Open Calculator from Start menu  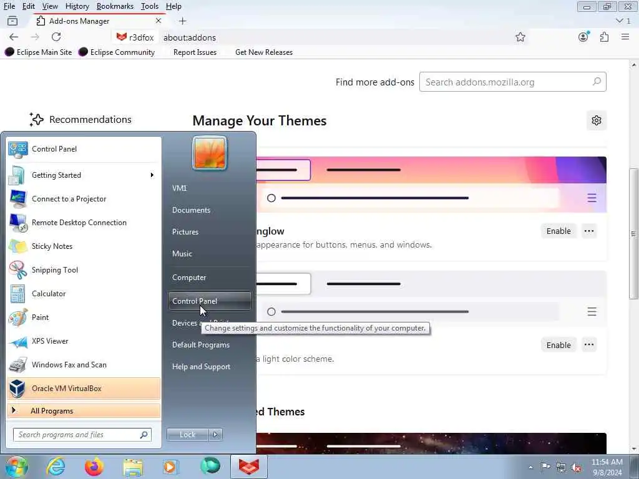coord(84,293)
